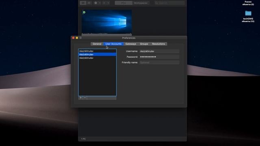This screenshot has width=260, height=146.
Task: Open the General preferences tab
Action: click(97, 44)
